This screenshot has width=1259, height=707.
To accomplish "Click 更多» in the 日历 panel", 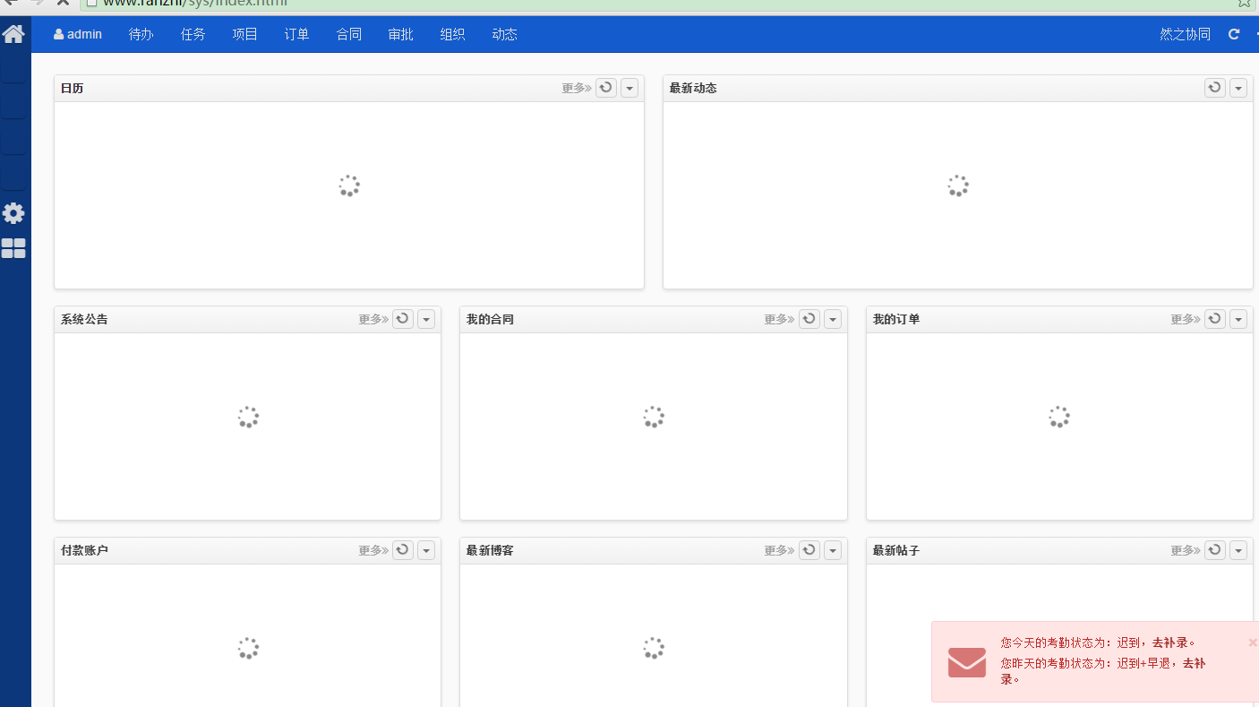I will (577, 88).
